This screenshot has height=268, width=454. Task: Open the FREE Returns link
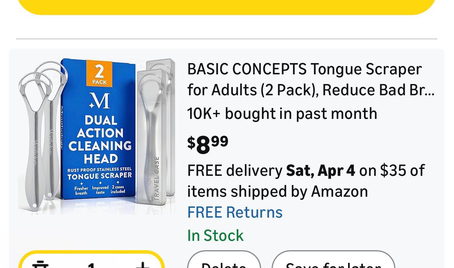(235, 212)
